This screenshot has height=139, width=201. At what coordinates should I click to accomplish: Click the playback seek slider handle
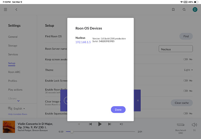(x=72, y=131)
